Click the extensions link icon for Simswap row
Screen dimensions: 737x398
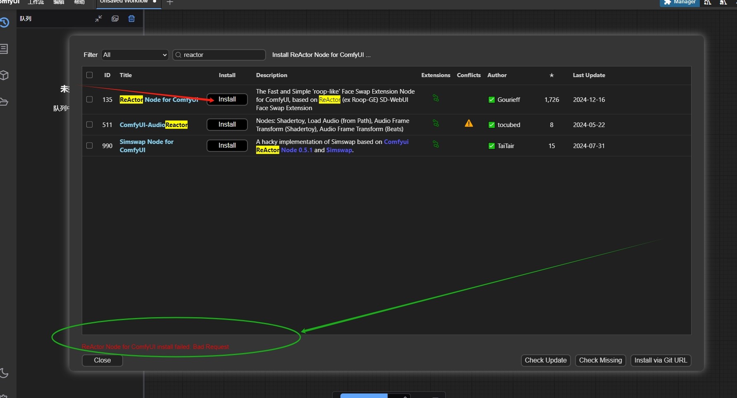[436, 144]
